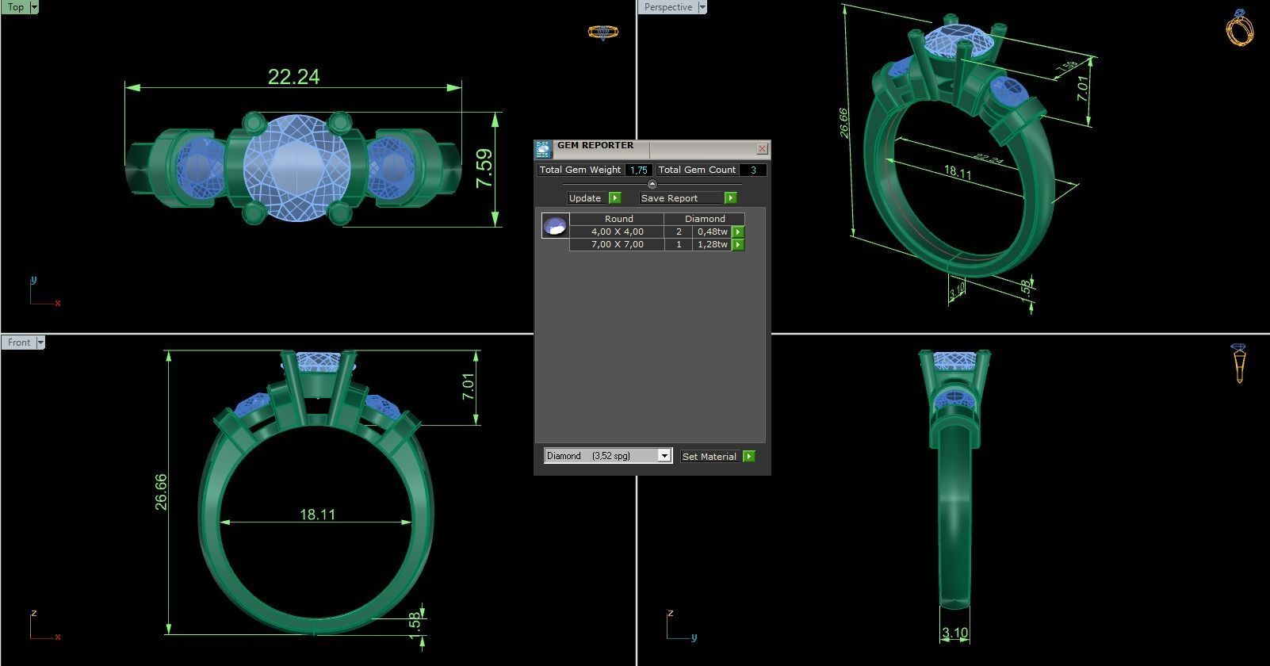Close the Gem Reporter panel

[x=762, y=148]
